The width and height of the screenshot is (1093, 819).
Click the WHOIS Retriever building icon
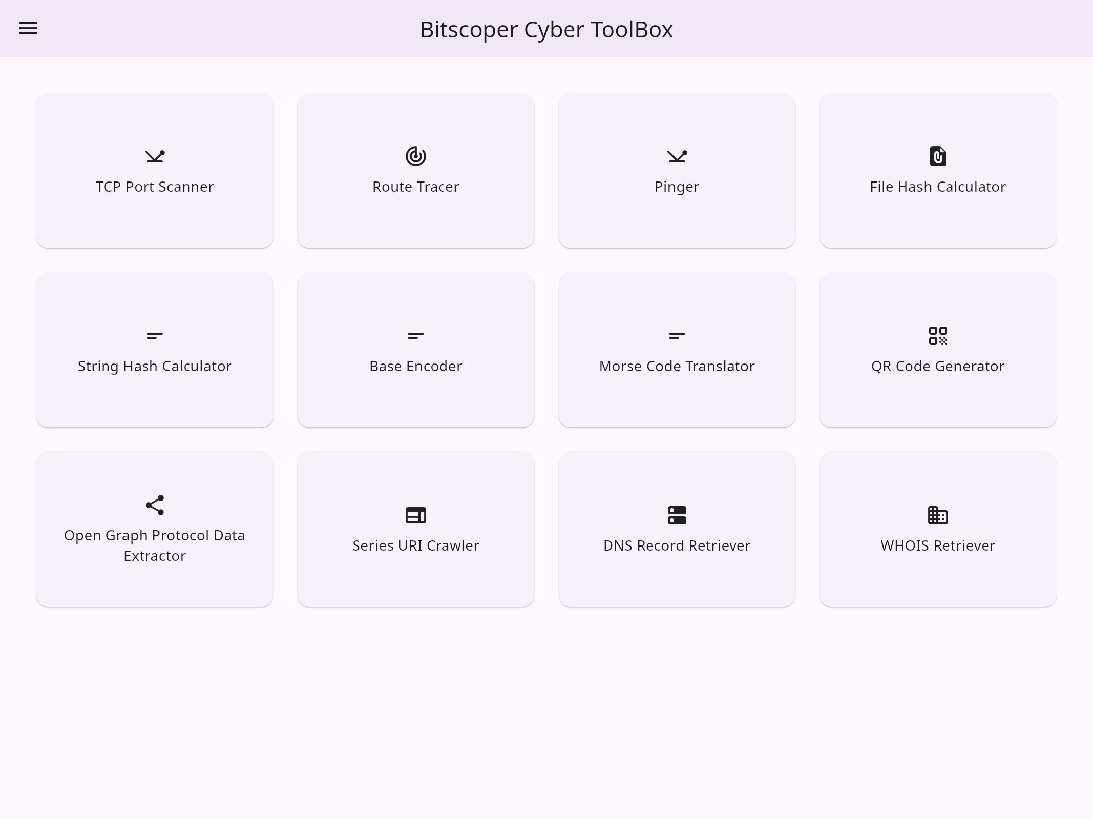click(938, 515)
